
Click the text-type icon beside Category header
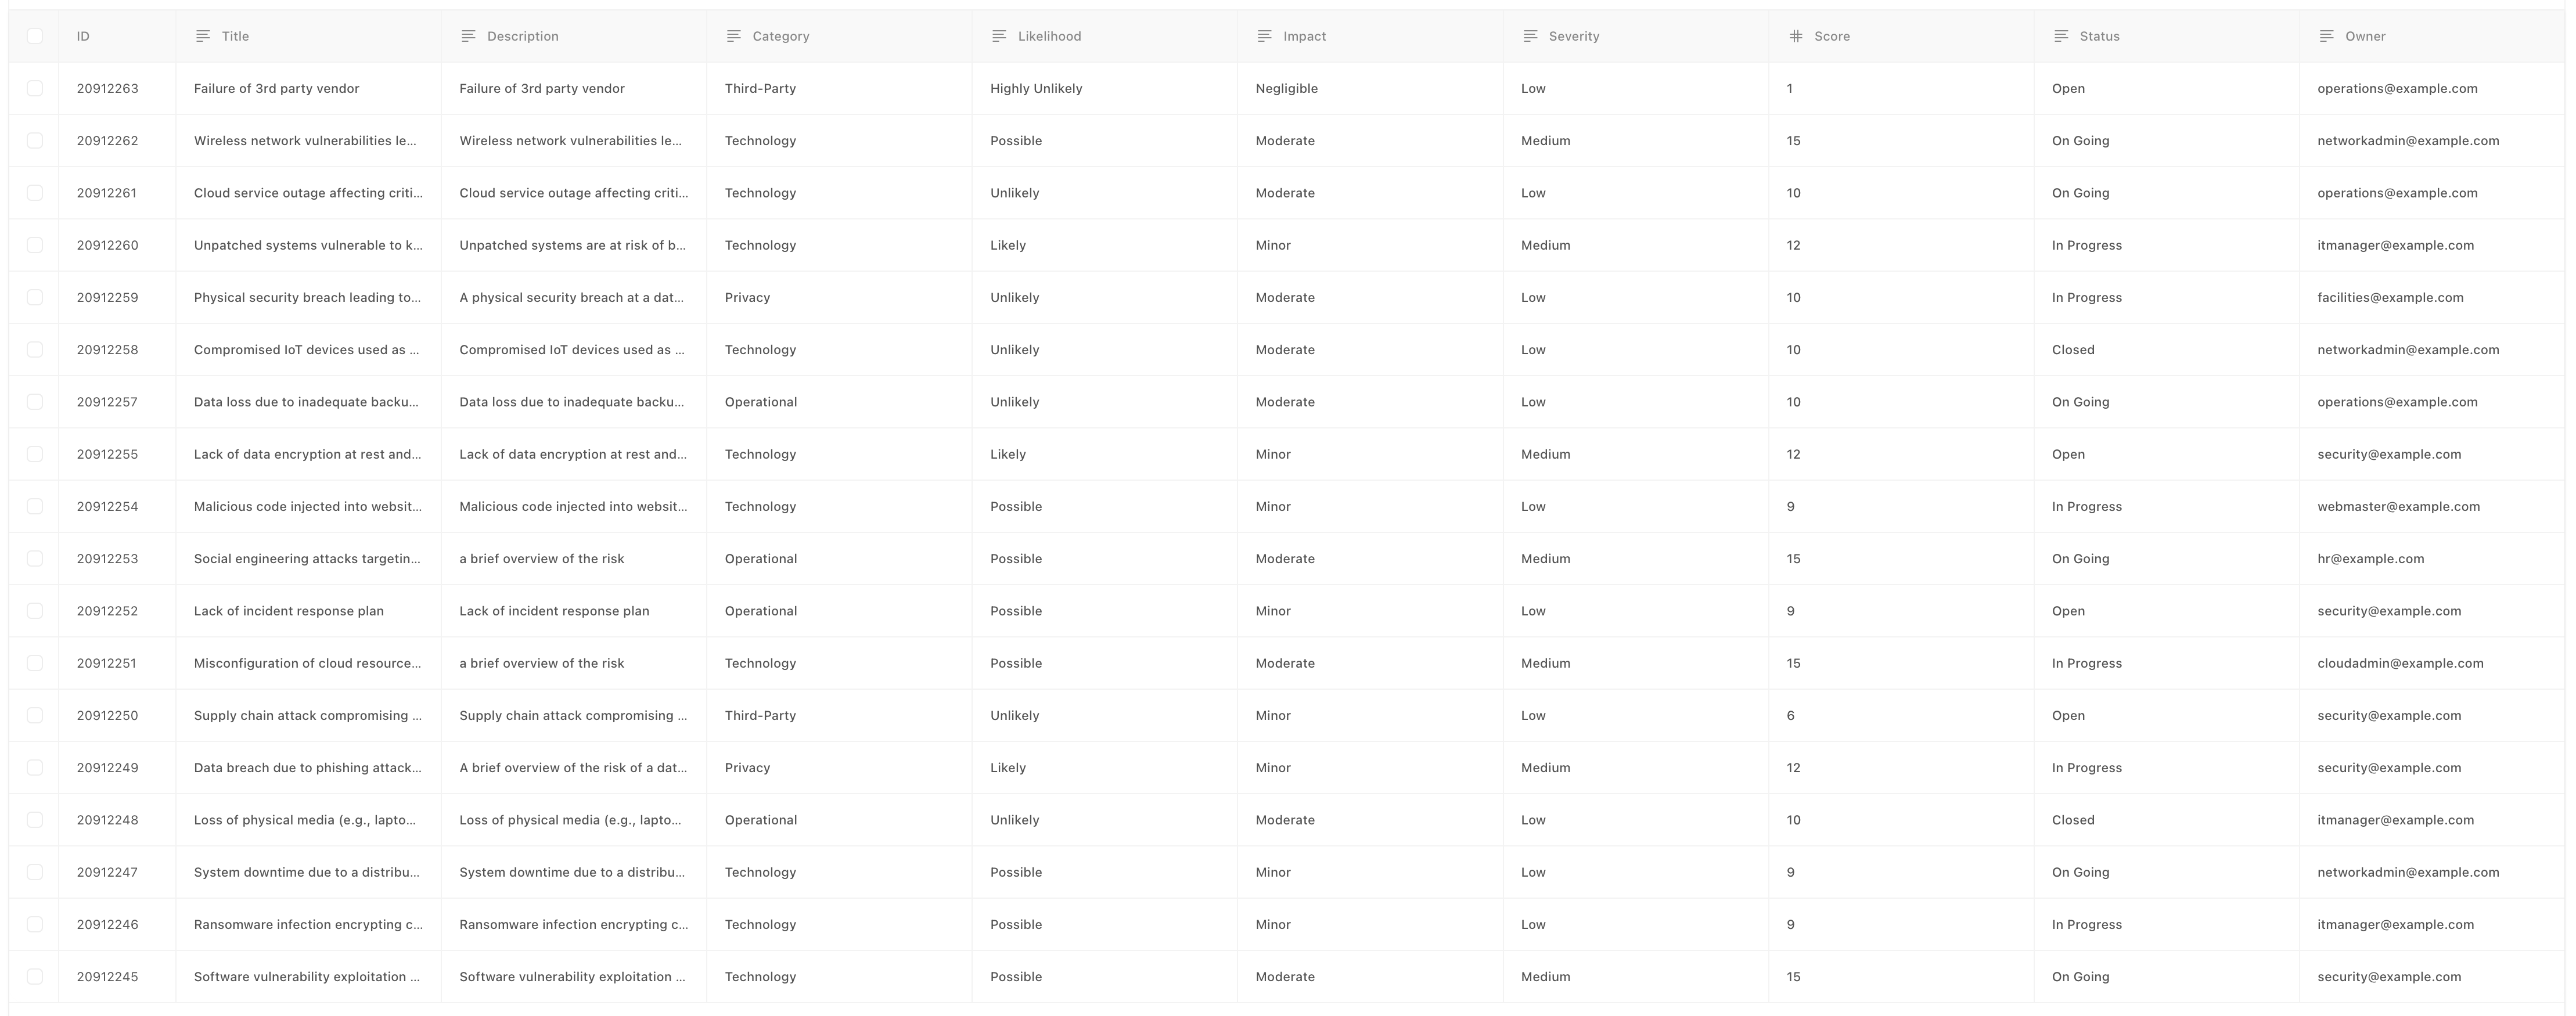coord(733,36)
